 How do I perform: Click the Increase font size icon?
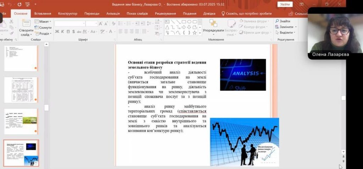tap(101, 24)
